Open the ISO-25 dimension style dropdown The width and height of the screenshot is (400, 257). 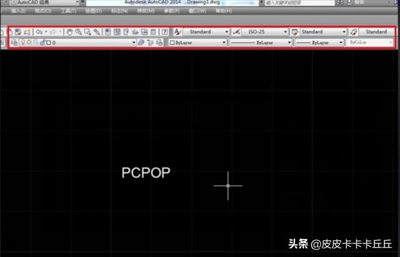point(264,32)
